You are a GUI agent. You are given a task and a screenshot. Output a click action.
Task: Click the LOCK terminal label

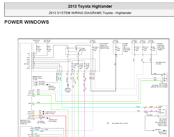click(x=161, y=106)
